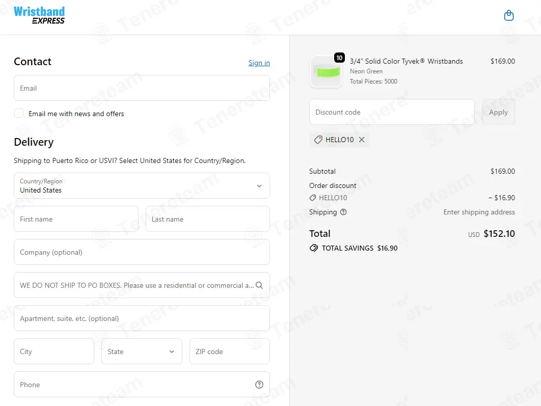Click the Company (optional) field
541x406 pixels.
click(142, 252)
